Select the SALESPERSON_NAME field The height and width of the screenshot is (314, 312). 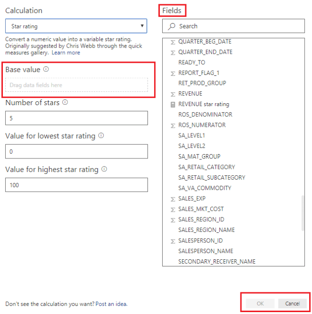coord(205,251)
